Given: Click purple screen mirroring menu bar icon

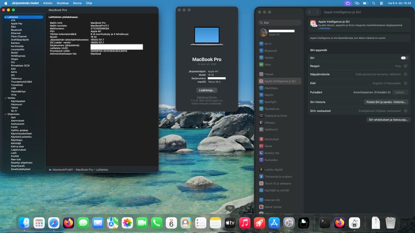Looking at the screenshot, I should pyautogui.click(x=348, y=3).
